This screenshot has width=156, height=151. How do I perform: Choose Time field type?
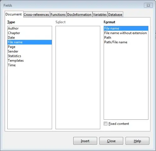coord(30,65)
